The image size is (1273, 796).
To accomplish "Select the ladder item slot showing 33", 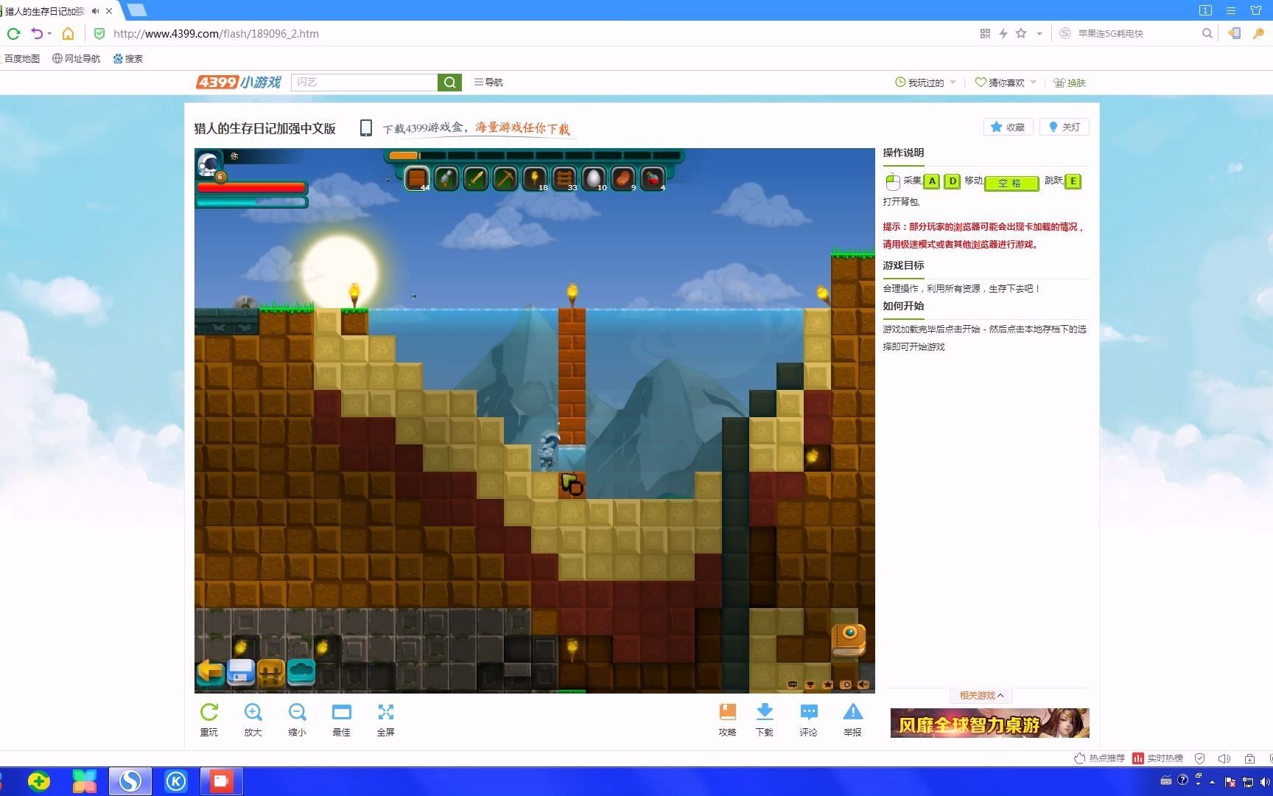I will tap(564, 178).
